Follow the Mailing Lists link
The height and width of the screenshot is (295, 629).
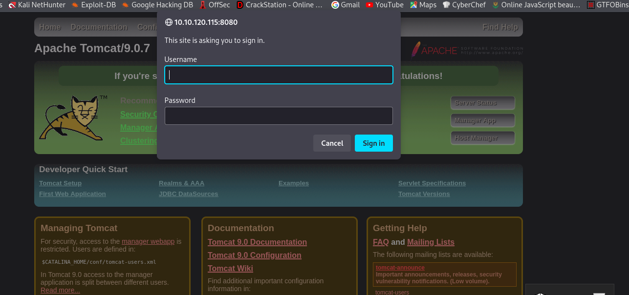pyautogui.click(x=431, y=242)
